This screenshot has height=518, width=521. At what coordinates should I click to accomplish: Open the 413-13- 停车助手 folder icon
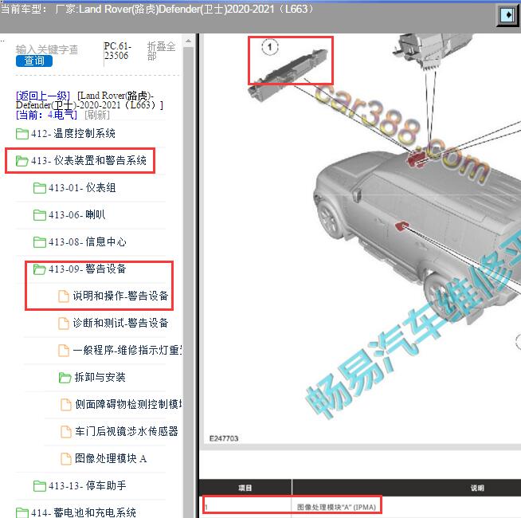click(40, 486)
